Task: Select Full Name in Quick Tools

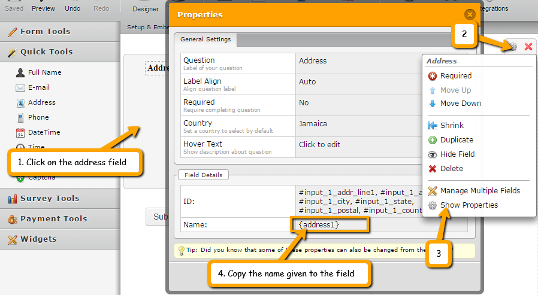Action: click(44, 72)
